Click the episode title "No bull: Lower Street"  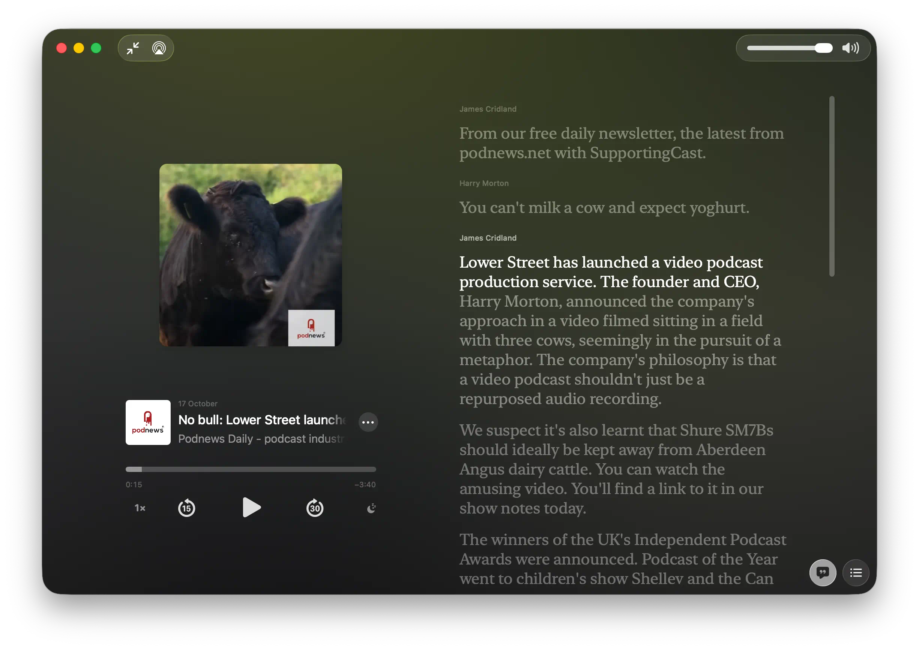tap(261, 420)
